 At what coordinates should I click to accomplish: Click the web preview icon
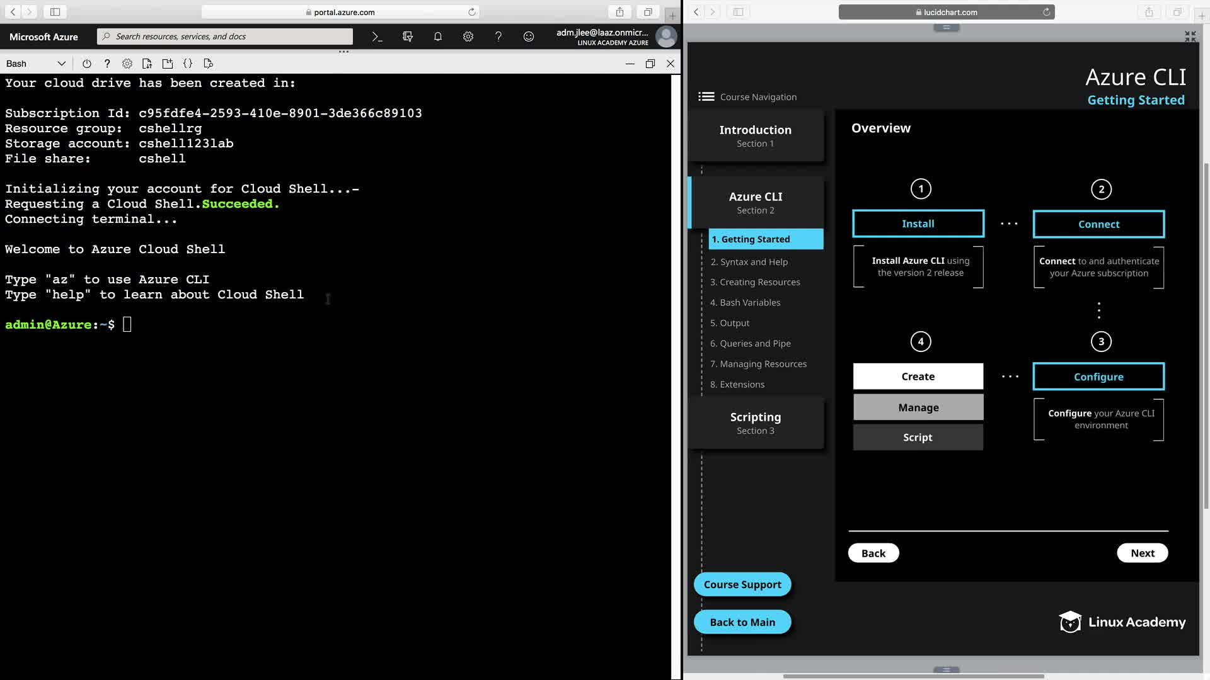pos(209,64)
